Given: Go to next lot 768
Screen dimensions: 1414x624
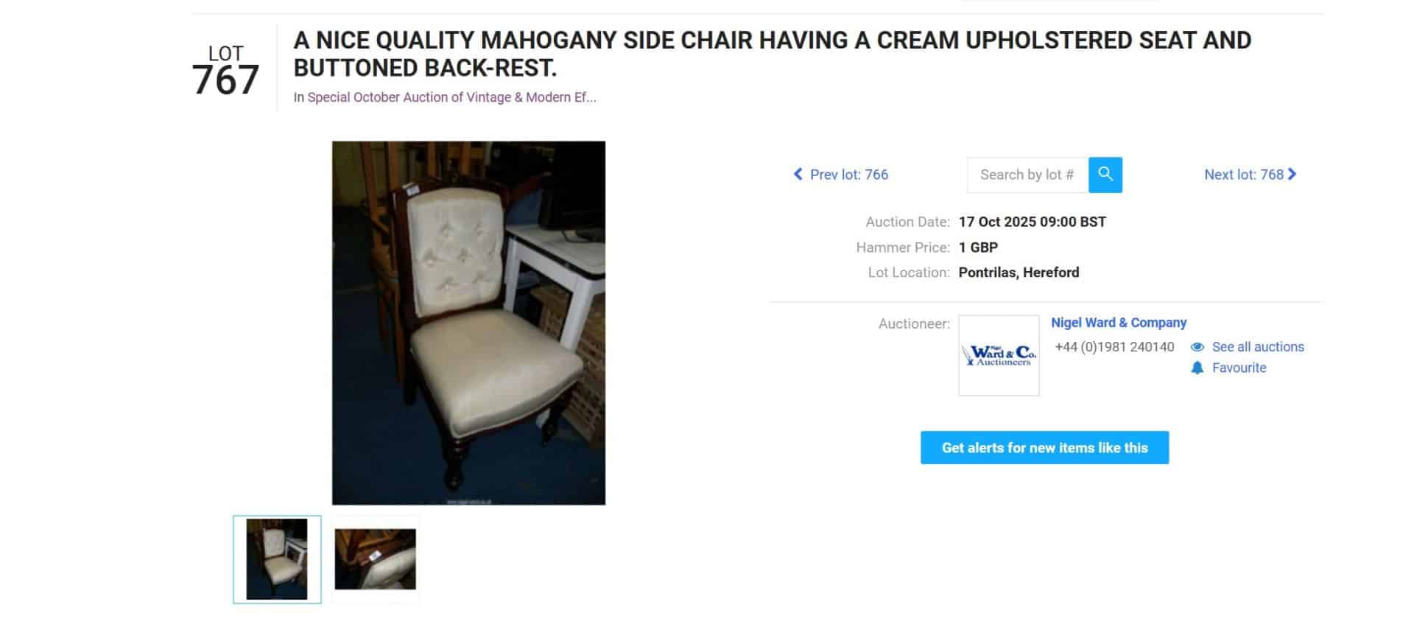Looking at the screenshot, I should 1251,175.
